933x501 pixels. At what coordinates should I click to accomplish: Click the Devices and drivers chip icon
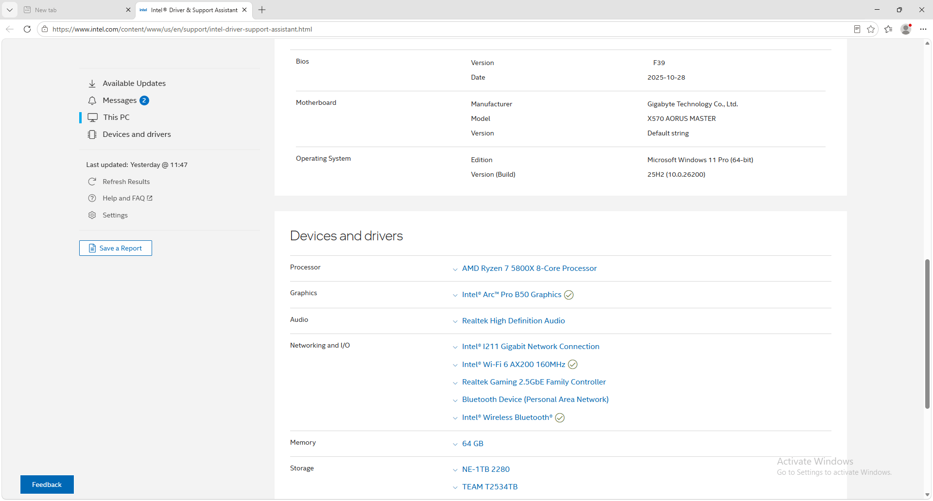click(x=92, y=134)
